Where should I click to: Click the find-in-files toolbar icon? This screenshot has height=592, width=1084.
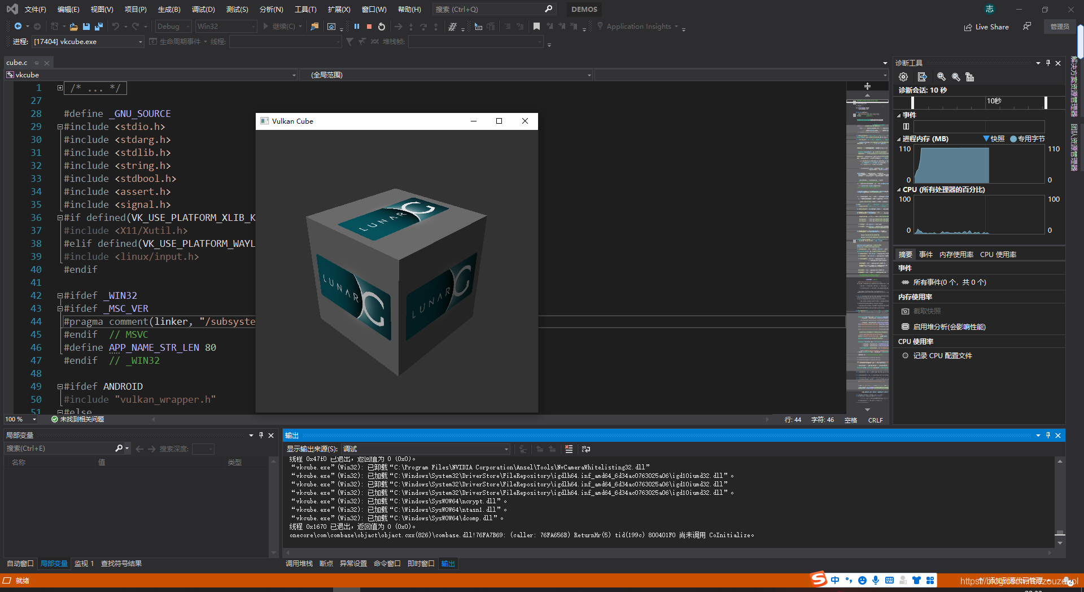coord(314,27)
